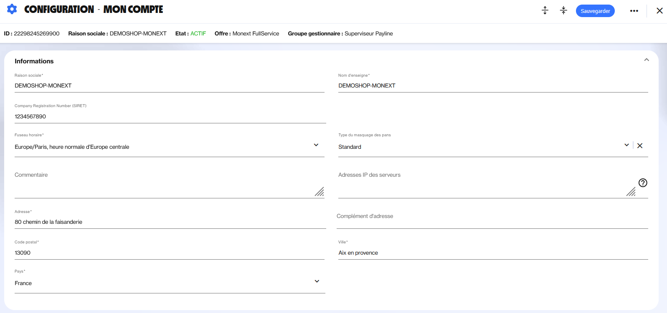The width and height of the screenshot is (667, 313).
Task: Click the Ville field showing Aix en provence
Action: (493, 253)
